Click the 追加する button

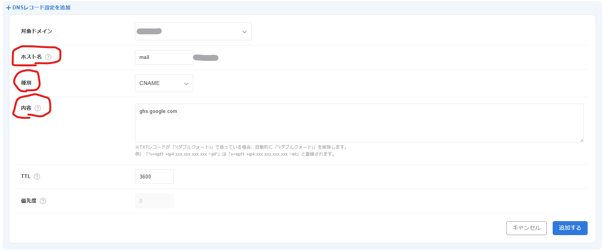coord(570,228)
